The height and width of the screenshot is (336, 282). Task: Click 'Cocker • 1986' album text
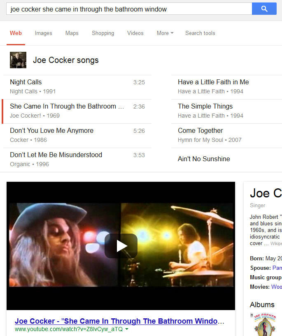[28, 140]
